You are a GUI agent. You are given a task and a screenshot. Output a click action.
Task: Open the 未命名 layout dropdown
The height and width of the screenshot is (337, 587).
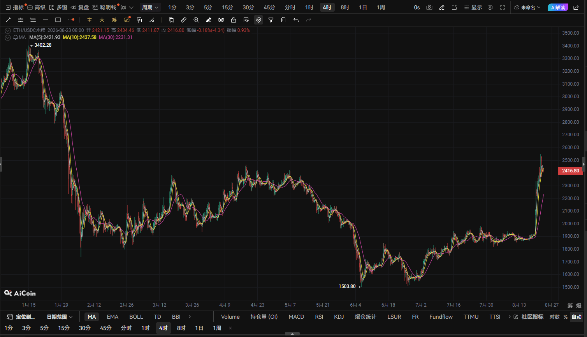point(527,7)
